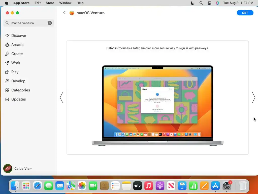
Task: Open Pages from the Dock
Action: 204,186
